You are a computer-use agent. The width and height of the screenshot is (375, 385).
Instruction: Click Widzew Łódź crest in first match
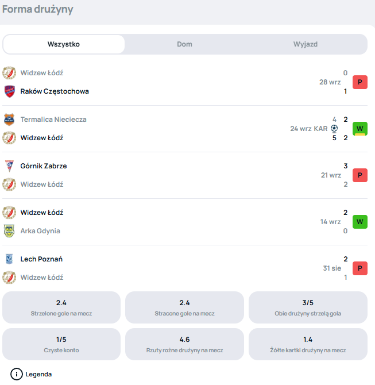(x=9, y=73)
